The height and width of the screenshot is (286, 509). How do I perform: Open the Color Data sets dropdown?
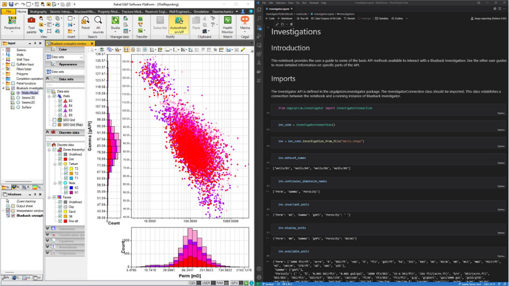tap(65, 57)
